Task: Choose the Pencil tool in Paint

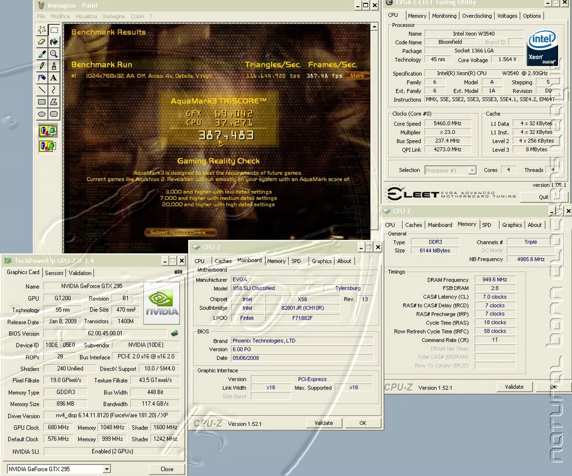Action: pos(42,66)
